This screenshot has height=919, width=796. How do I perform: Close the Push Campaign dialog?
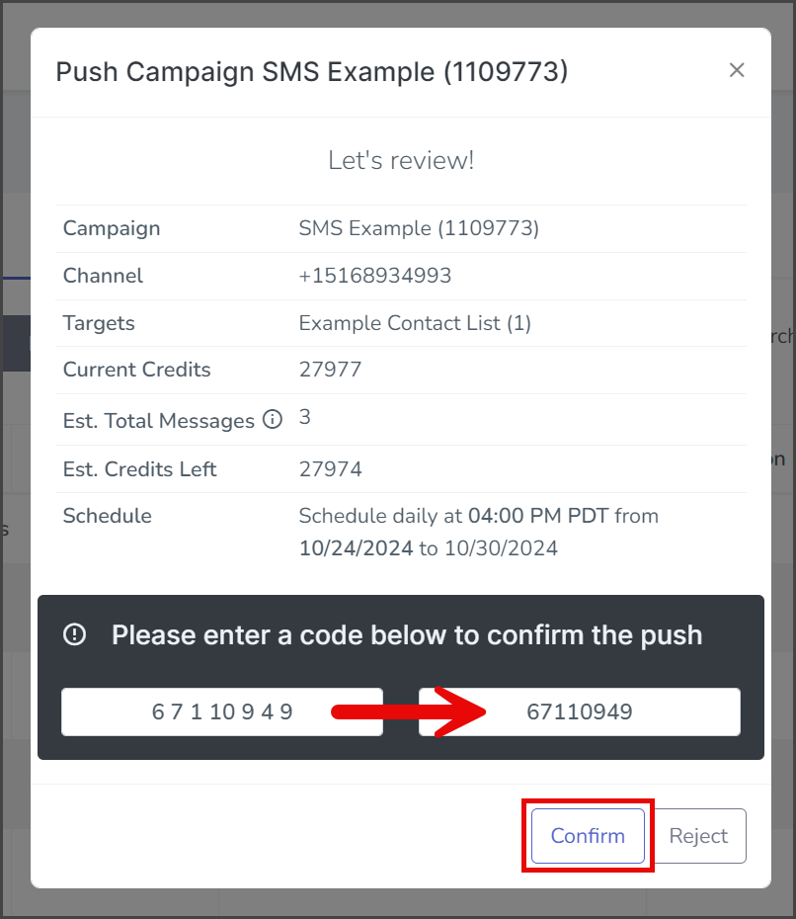click(x=737, y=70)
